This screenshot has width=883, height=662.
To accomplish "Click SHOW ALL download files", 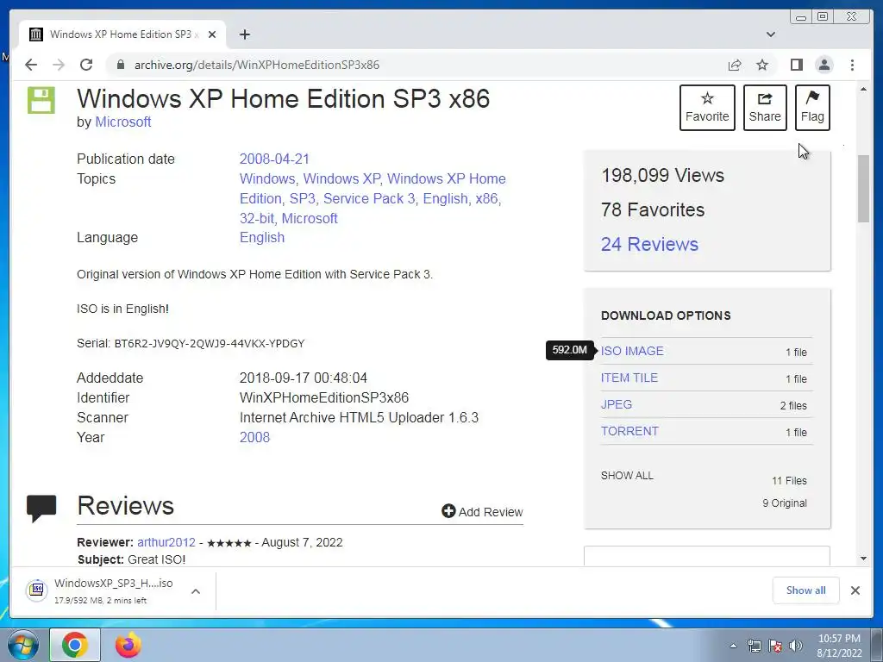I will coord(627,475).
